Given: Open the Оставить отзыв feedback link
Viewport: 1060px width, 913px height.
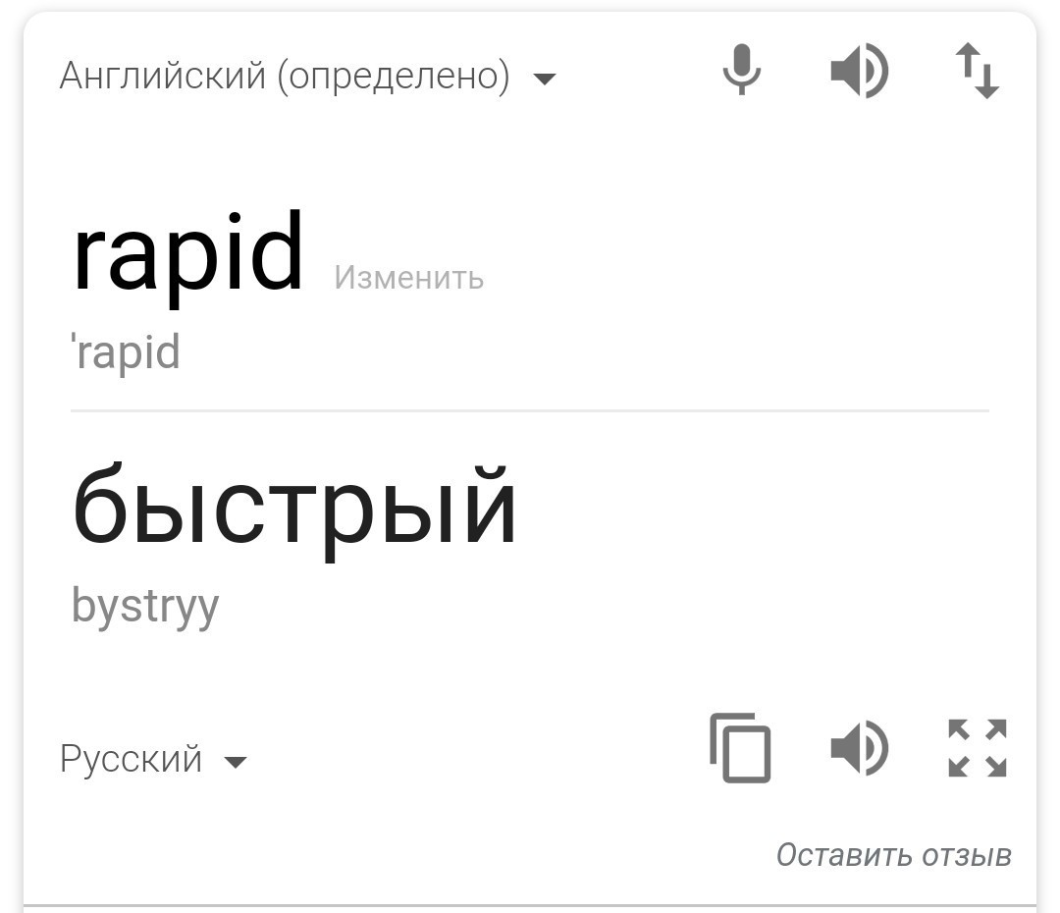Looking at the screenshot, I should pyautogui.click(x=893, y=855).
